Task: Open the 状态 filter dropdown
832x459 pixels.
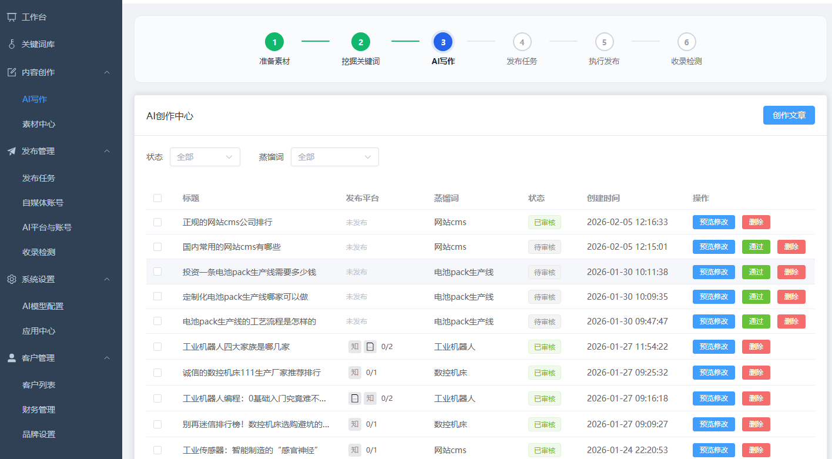Action: coord(204,157)
